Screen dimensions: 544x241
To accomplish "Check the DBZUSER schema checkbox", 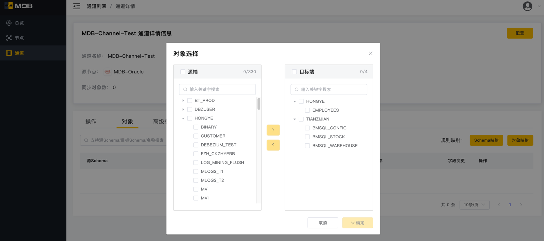I will click(x=190, y=109).
